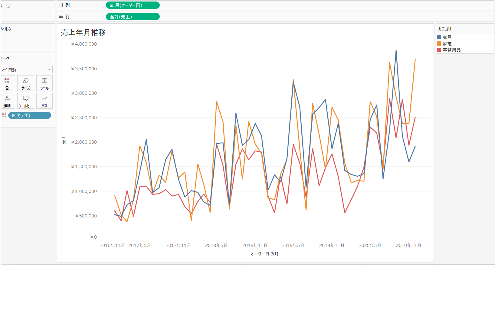Click the orange 家電 legend color swatch
This screenshot has height=318, width=495.
coord(439,43)
